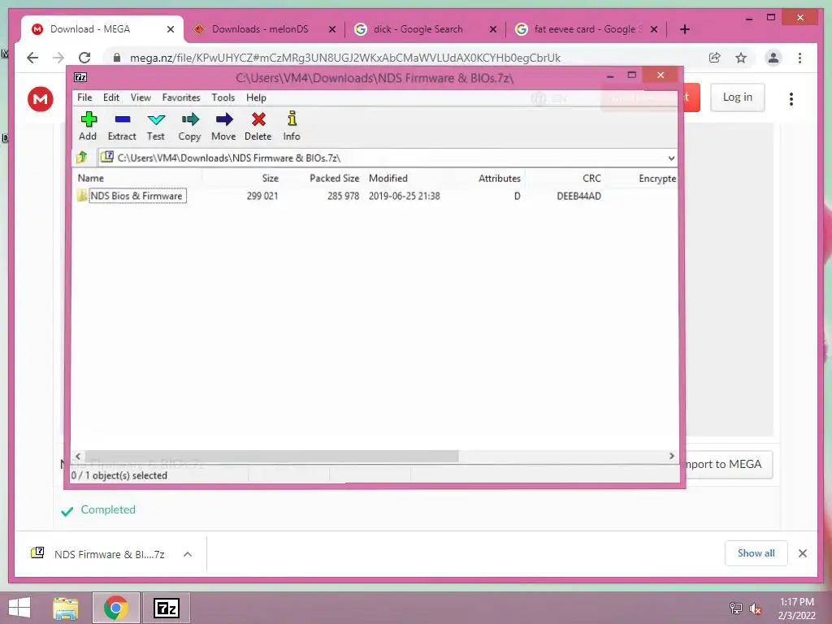Open File Explorer from taskbar
Screen dimensions: 832x624
(66, 608)
